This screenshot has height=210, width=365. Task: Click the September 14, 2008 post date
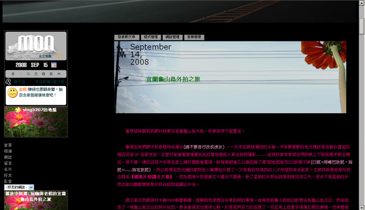(x=151, y=54)
